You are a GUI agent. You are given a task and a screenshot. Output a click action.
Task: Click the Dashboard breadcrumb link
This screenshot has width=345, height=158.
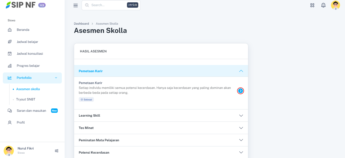pyautogui.click(x=81, y=24)
